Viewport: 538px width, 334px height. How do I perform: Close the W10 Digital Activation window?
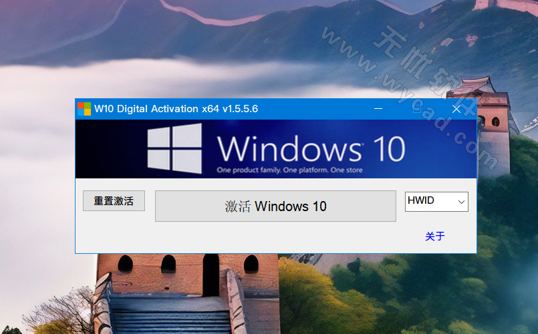point(456,109)
